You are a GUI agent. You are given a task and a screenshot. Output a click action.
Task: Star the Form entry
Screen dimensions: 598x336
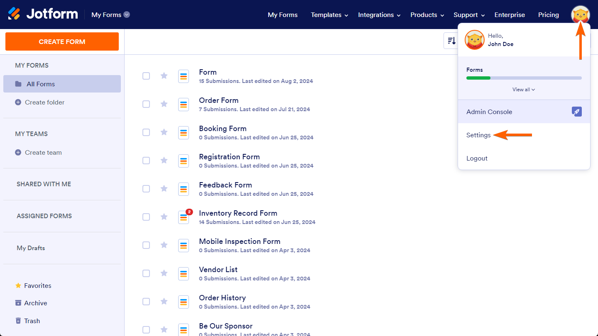pos(164,75)
